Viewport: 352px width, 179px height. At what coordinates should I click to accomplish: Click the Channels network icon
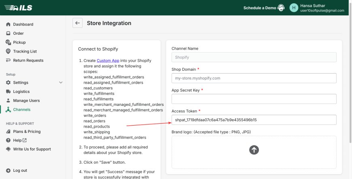tap(8, 110)
